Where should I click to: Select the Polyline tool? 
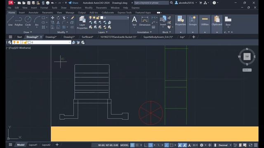coord(19,21)
